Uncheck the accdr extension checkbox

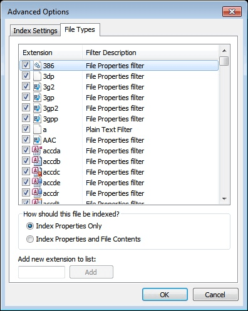[x=26, y=193]
